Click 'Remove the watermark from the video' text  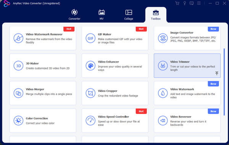click(x=49, y=41)
